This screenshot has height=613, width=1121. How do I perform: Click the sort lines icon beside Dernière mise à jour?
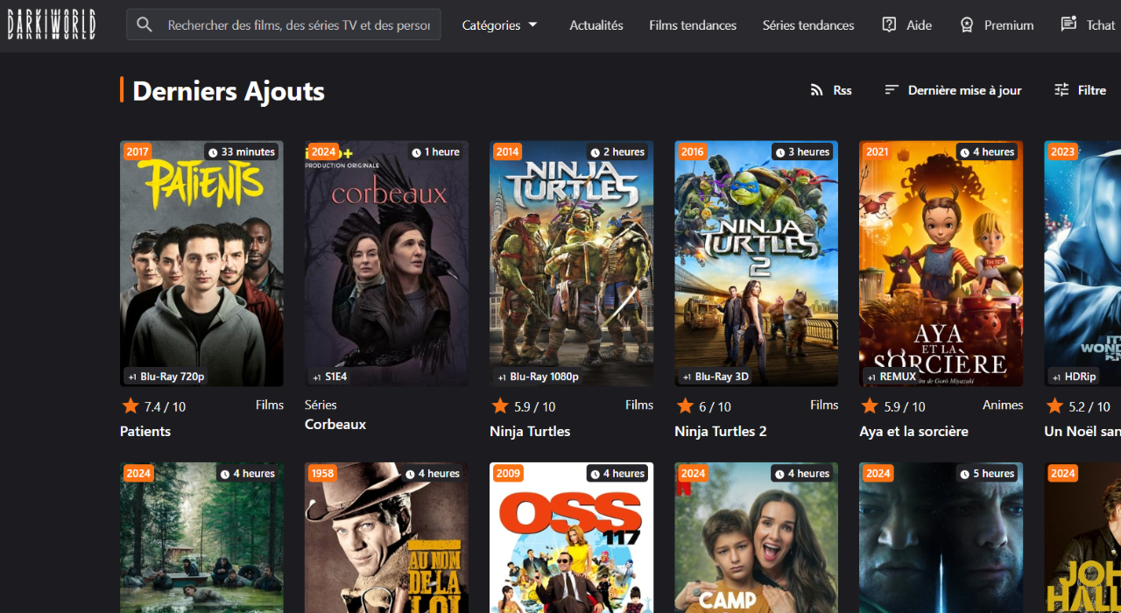(892, 90)
